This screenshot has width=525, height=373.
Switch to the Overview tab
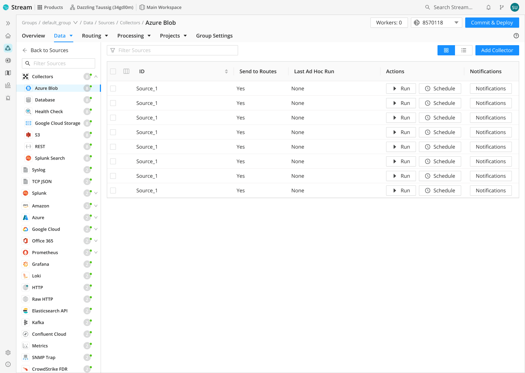click(x=34, y=36)
